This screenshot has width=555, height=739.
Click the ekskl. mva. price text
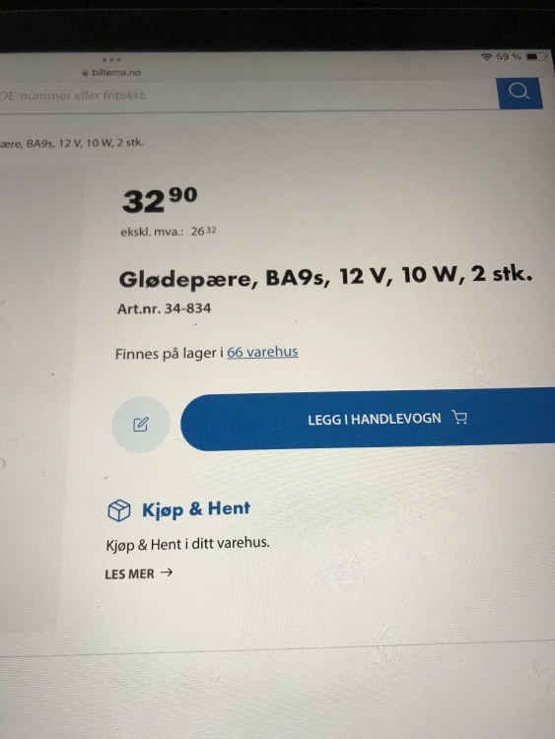[x=169, y=232]
